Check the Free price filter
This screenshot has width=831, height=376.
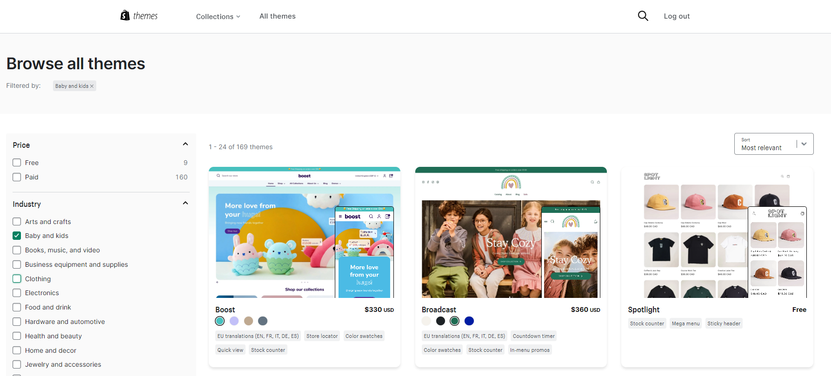[17, 163]
